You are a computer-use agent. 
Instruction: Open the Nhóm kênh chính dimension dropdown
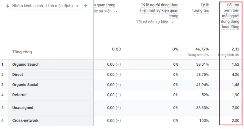[x=46, y=6]
